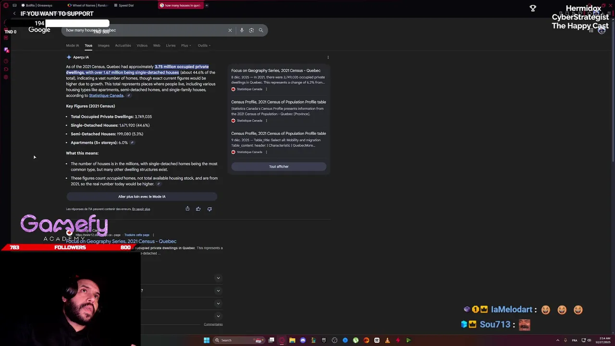Screen dimensions: 615x346
Task: Click 'Aller plus loin avec le Mode IA'
Action: click(142, 197)
